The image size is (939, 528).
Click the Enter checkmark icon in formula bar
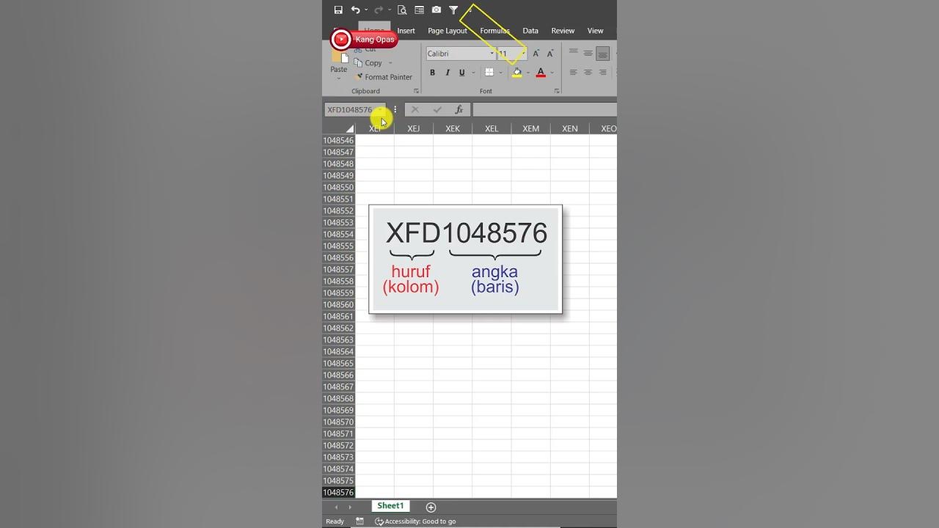pos(437,110)
